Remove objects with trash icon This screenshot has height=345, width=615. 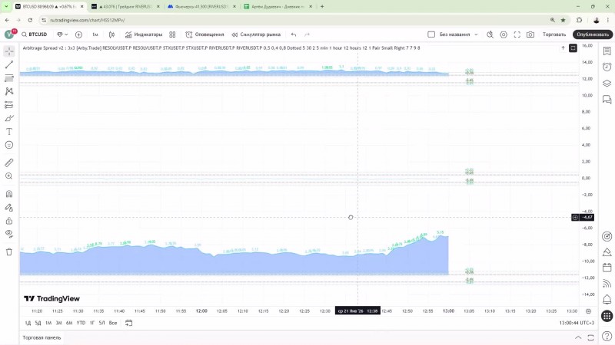(9, 252)
